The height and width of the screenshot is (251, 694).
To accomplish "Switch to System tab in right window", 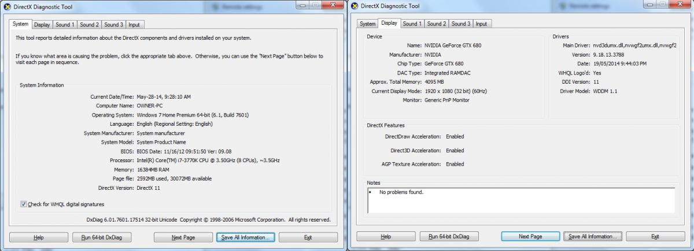I will click(367, 24).
